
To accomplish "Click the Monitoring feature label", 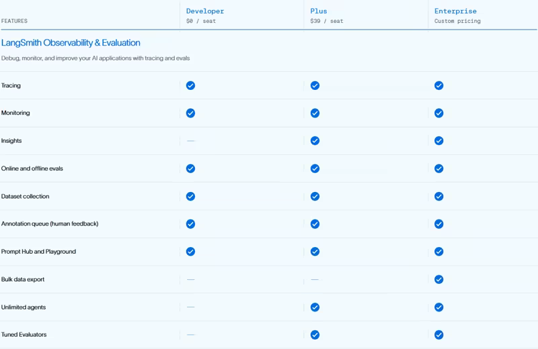I will tap(15, 113).
